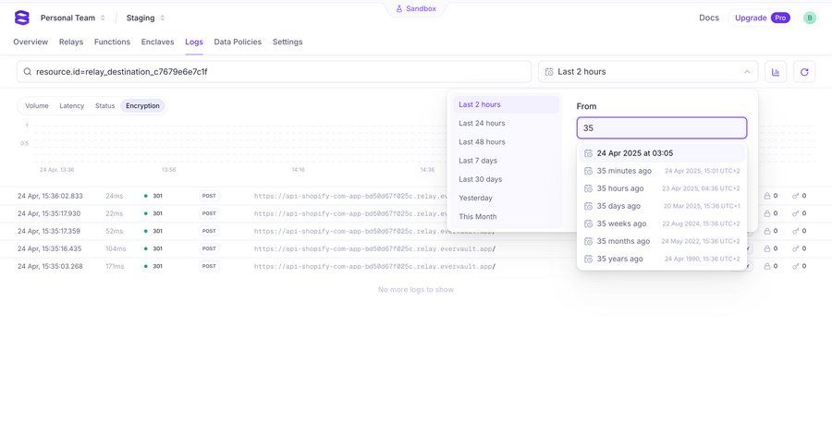
Task: Open the Data Policies tab
Action: pos(238,42)
